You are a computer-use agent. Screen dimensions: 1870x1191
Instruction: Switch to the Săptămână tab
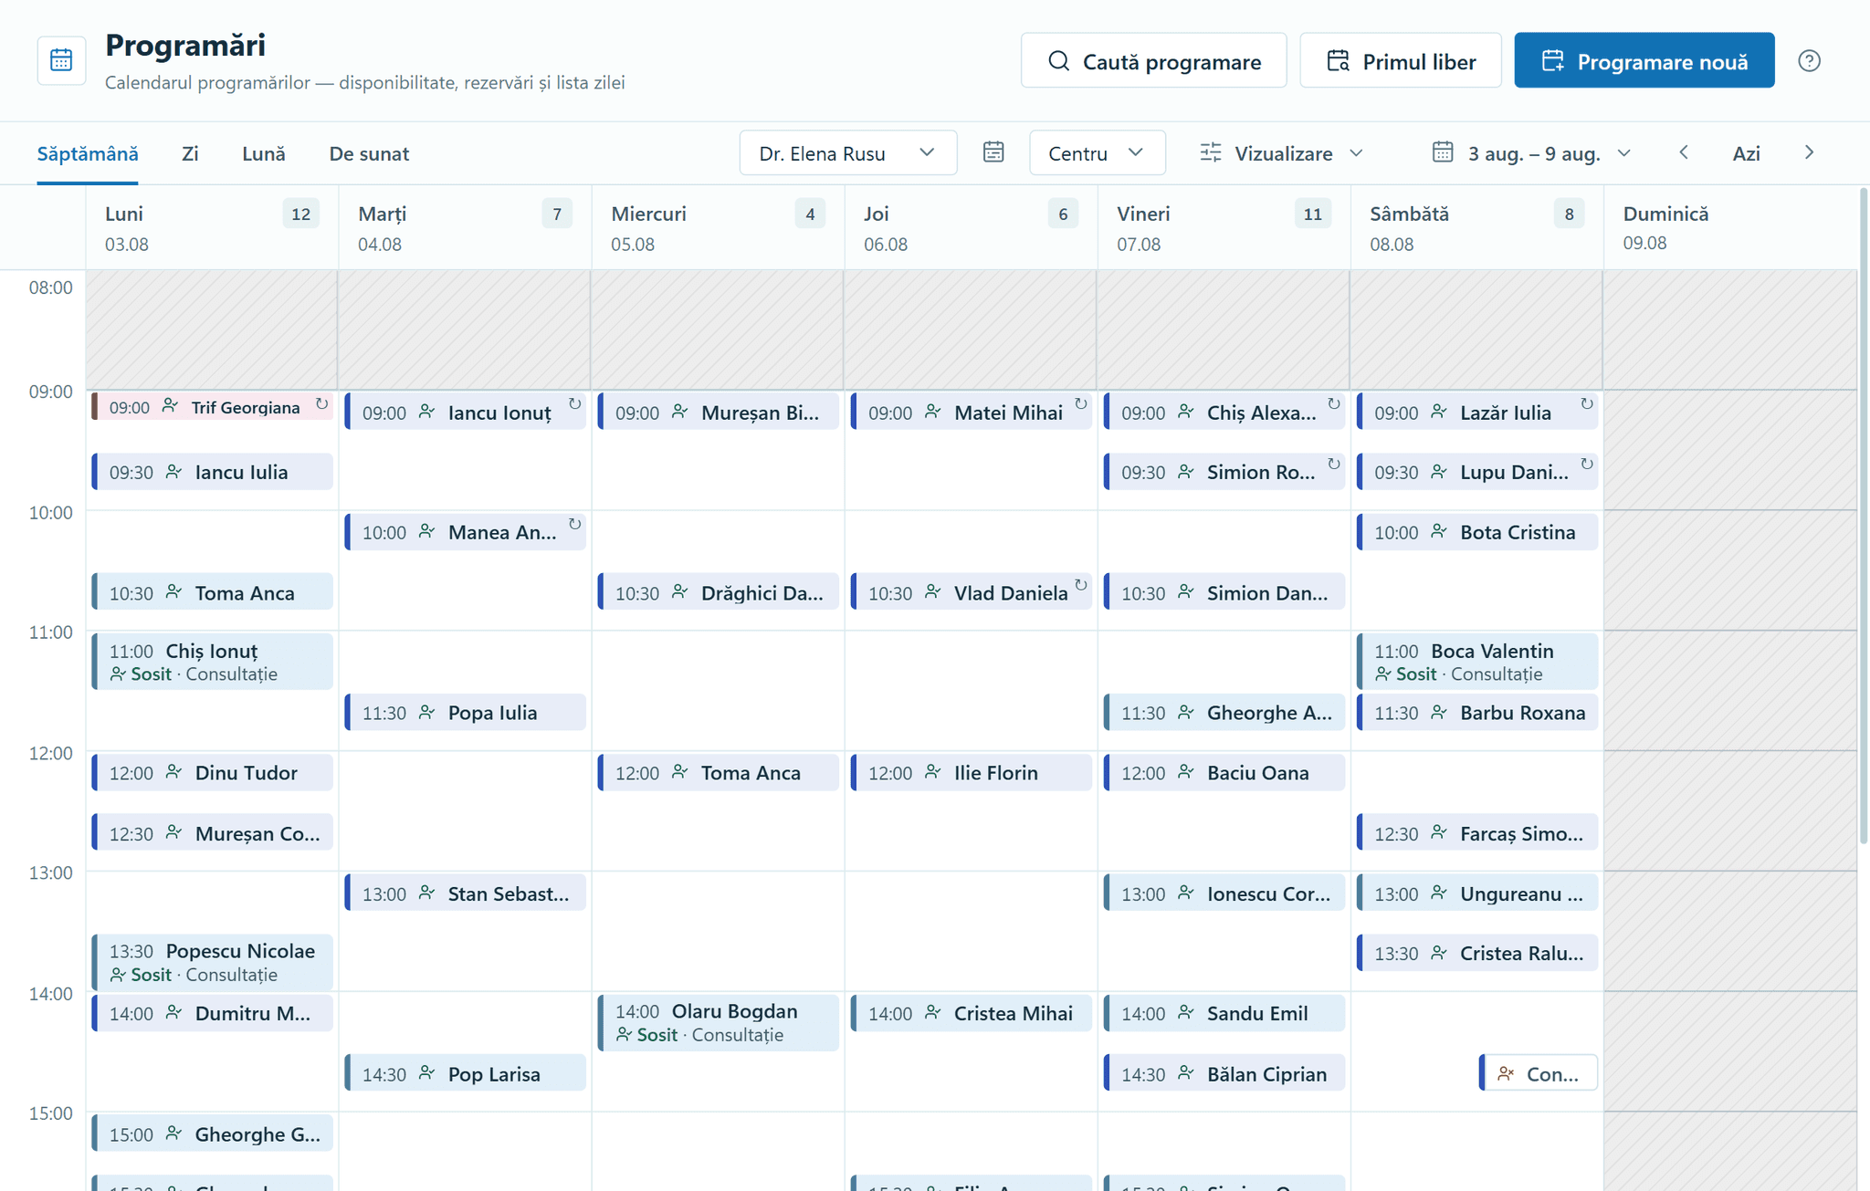pos(88,153)
